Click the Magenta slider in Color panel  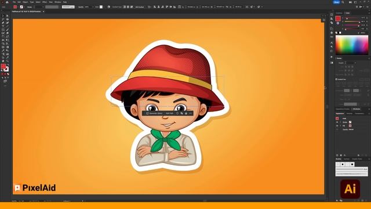click(x=352, y=21)
